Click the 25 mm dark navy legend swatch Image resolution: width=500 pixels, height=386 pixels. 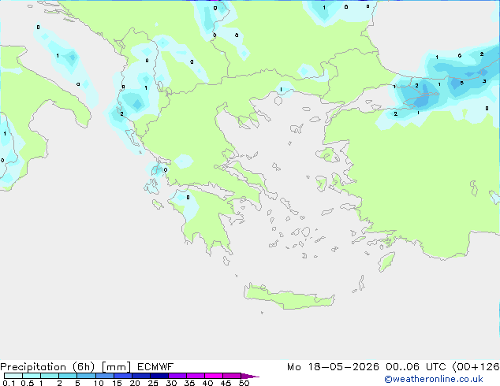[x=159, y=376]
